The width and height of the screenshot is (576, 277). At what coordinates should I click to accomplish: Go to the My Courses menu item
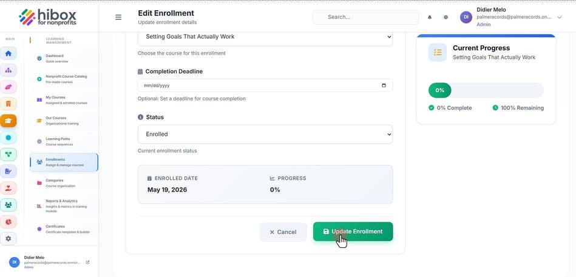pyautogui.click(x=64, y=100)
